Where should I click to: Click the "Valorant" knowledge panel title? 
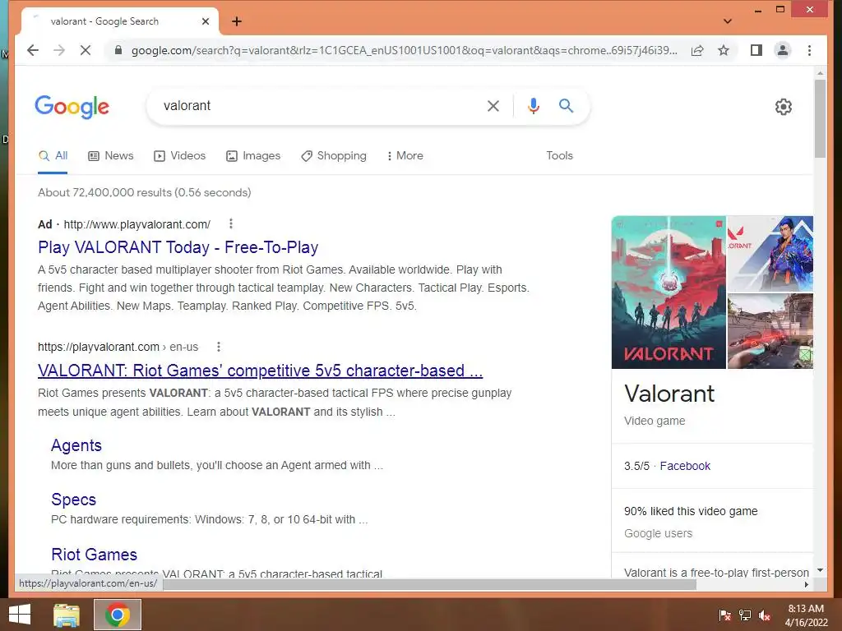tap(669, 394)
